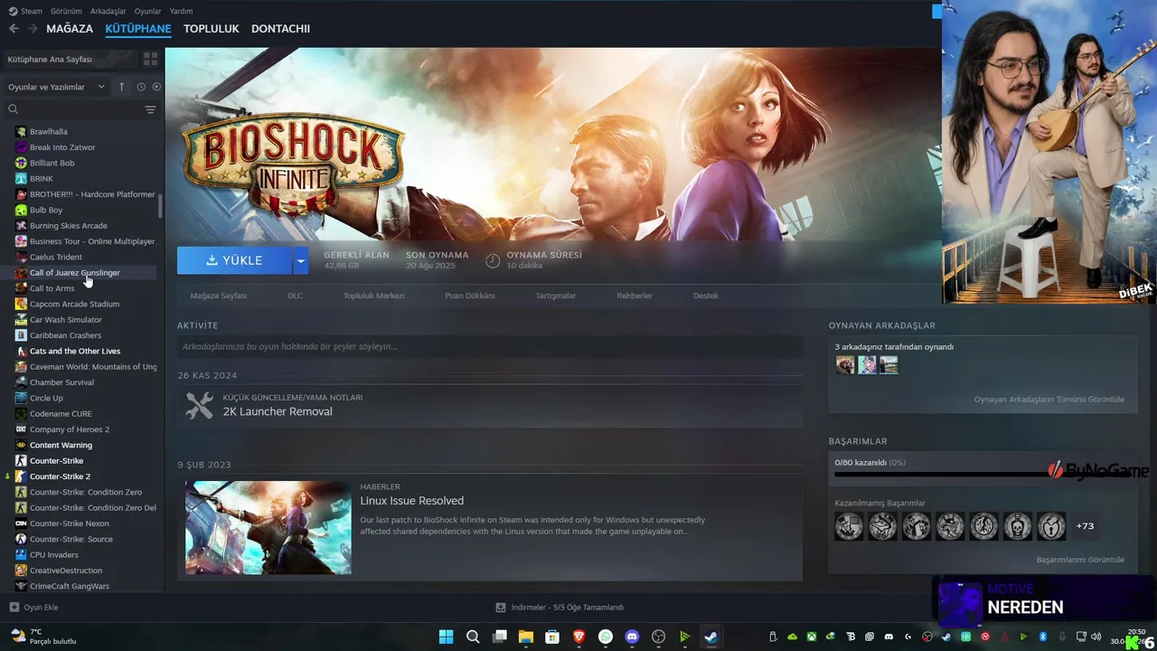Open the Windows Start button

pyautogui.click(x=446, y=637)
